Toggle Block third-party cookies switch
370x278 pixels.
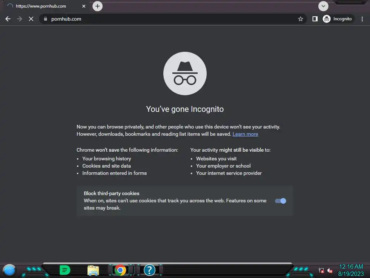(x=280, y=201)
